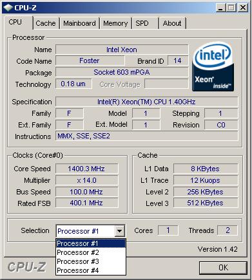
Task: Select the CPU tab
Action: click(18, 23)
